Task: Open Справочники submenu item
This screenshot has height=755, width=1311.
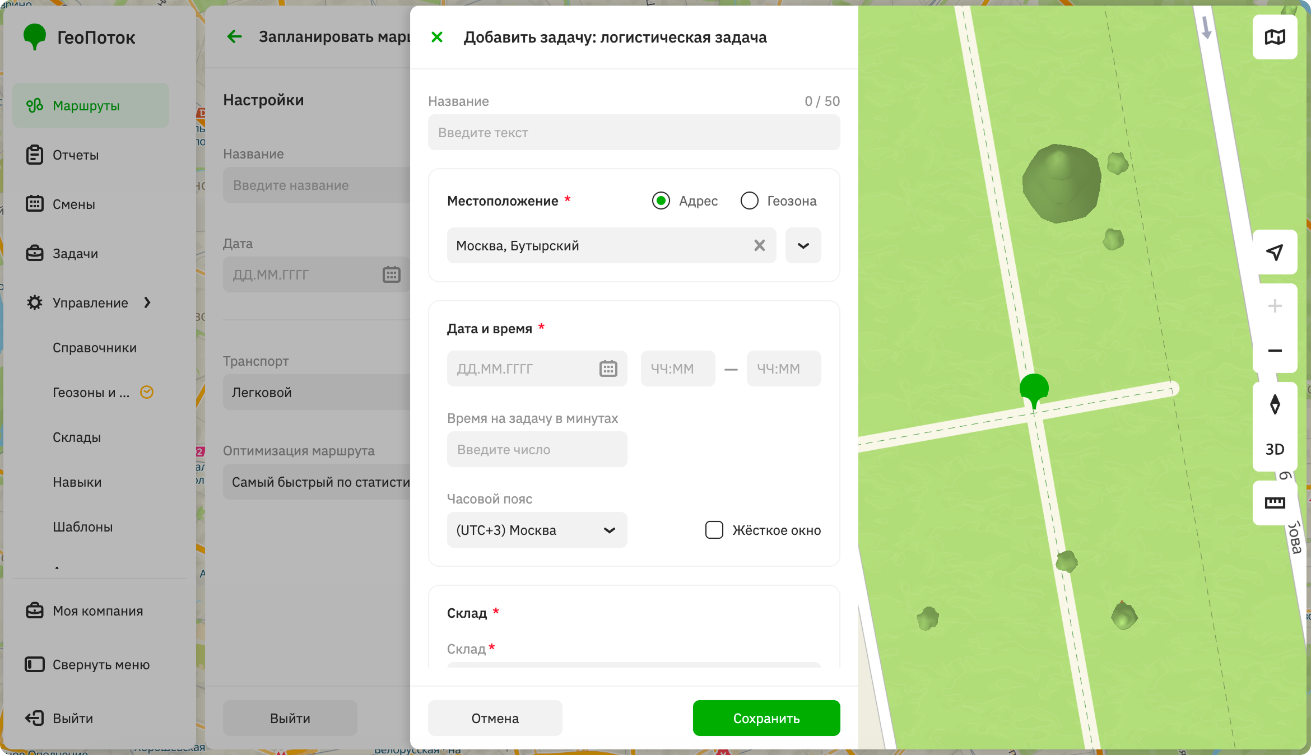Action: pyautogui.click(x=95, y=348)
